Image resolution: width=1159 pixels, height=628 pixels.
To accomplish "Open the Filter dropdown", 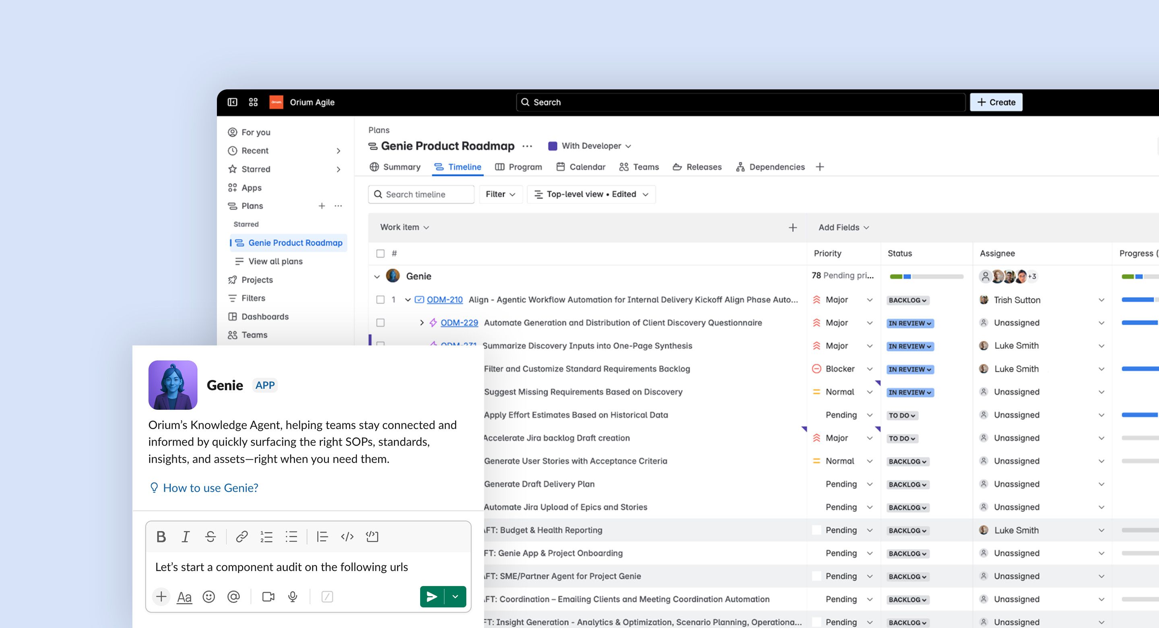I will click(x=500, y=194).
